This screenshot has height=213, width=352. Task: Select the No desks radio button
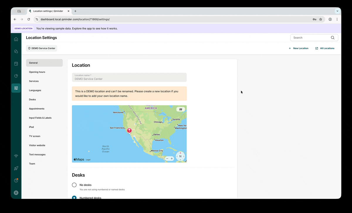click(74, 185)
